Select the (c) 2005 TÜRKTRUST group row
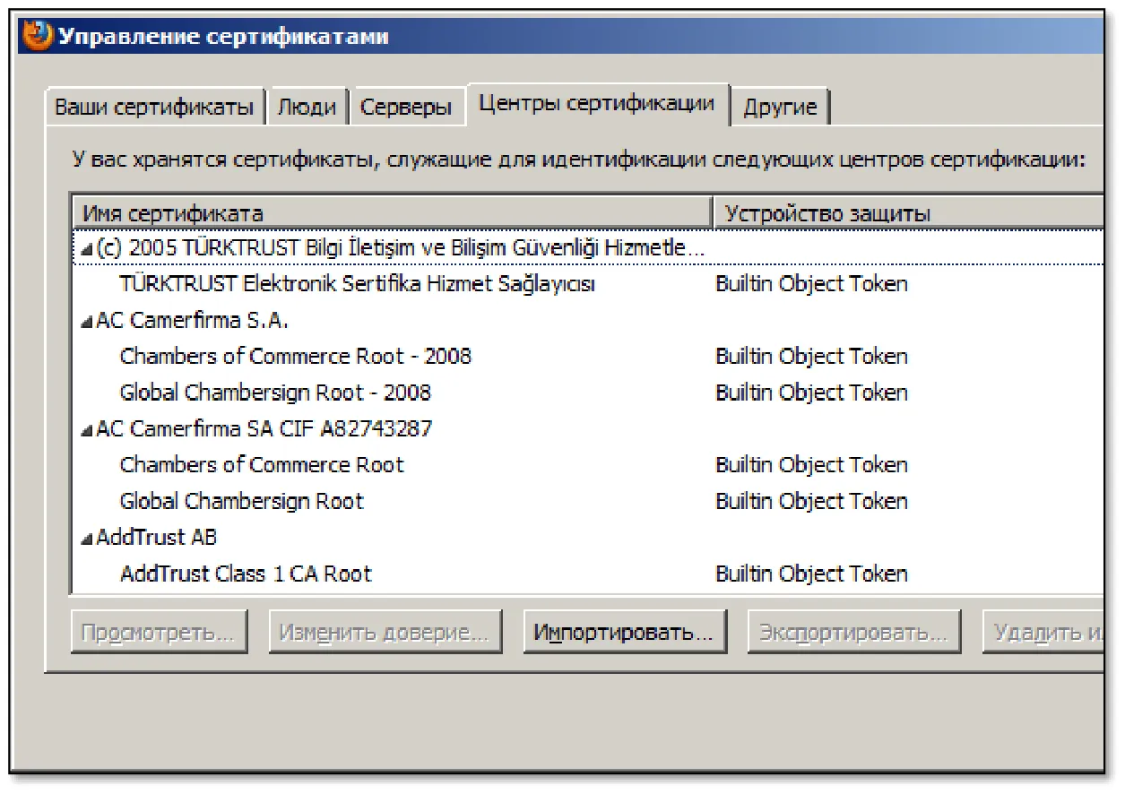The image size is (1125, 794). click(x=587, y=248)
